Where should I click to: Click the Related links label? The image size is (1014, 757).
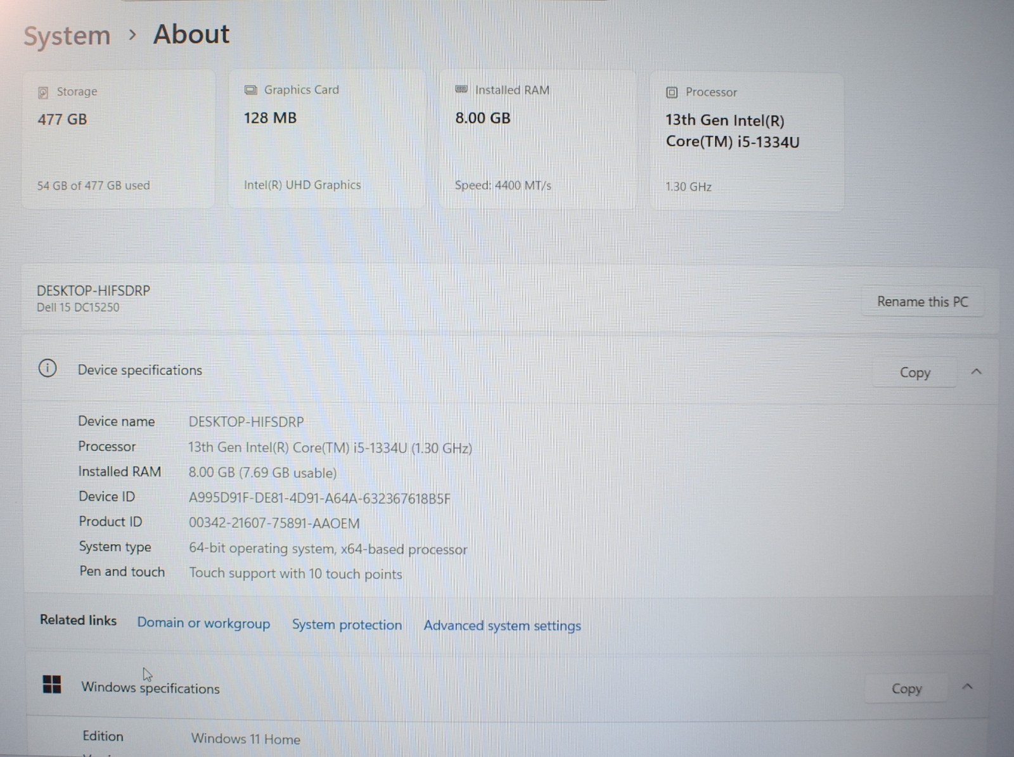point(78,620)
